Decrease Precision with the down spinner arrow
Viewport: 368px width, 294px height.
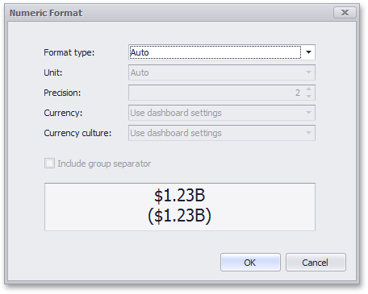[x=309, y=96]
